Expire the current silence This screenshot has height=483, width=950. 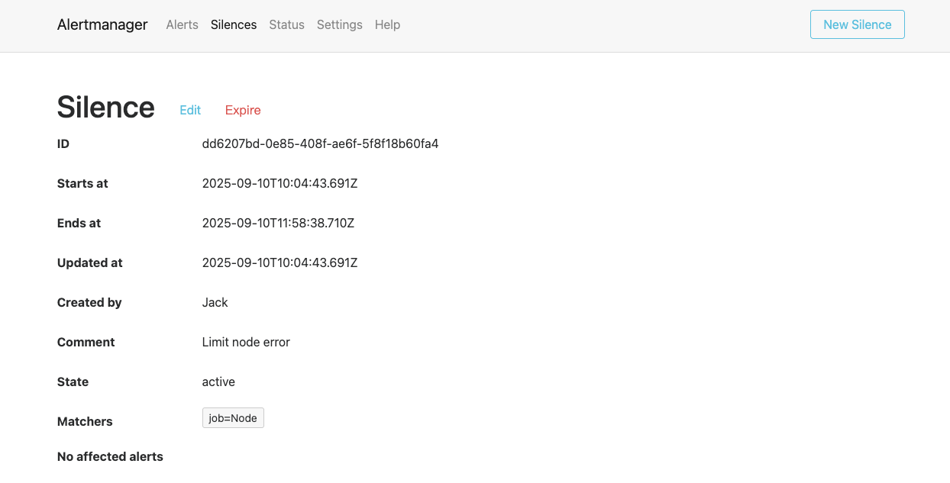[242, 110]
